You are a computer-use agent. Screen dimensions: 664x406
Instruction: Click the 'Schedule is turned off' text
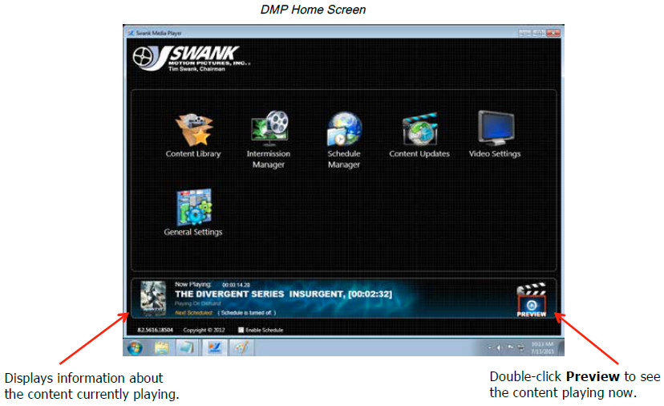[247, 313]
